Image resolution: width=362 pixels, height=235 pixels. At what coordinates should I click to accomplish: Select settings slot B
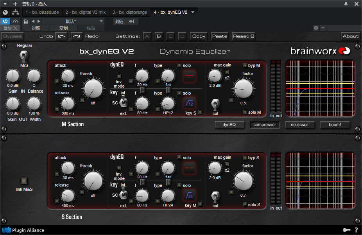coord(159,36)
